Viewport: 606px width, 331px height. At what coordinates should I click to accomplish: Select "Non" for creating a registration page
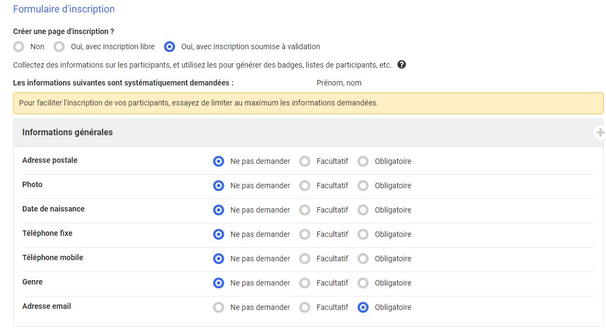click(x=18, y=47)
